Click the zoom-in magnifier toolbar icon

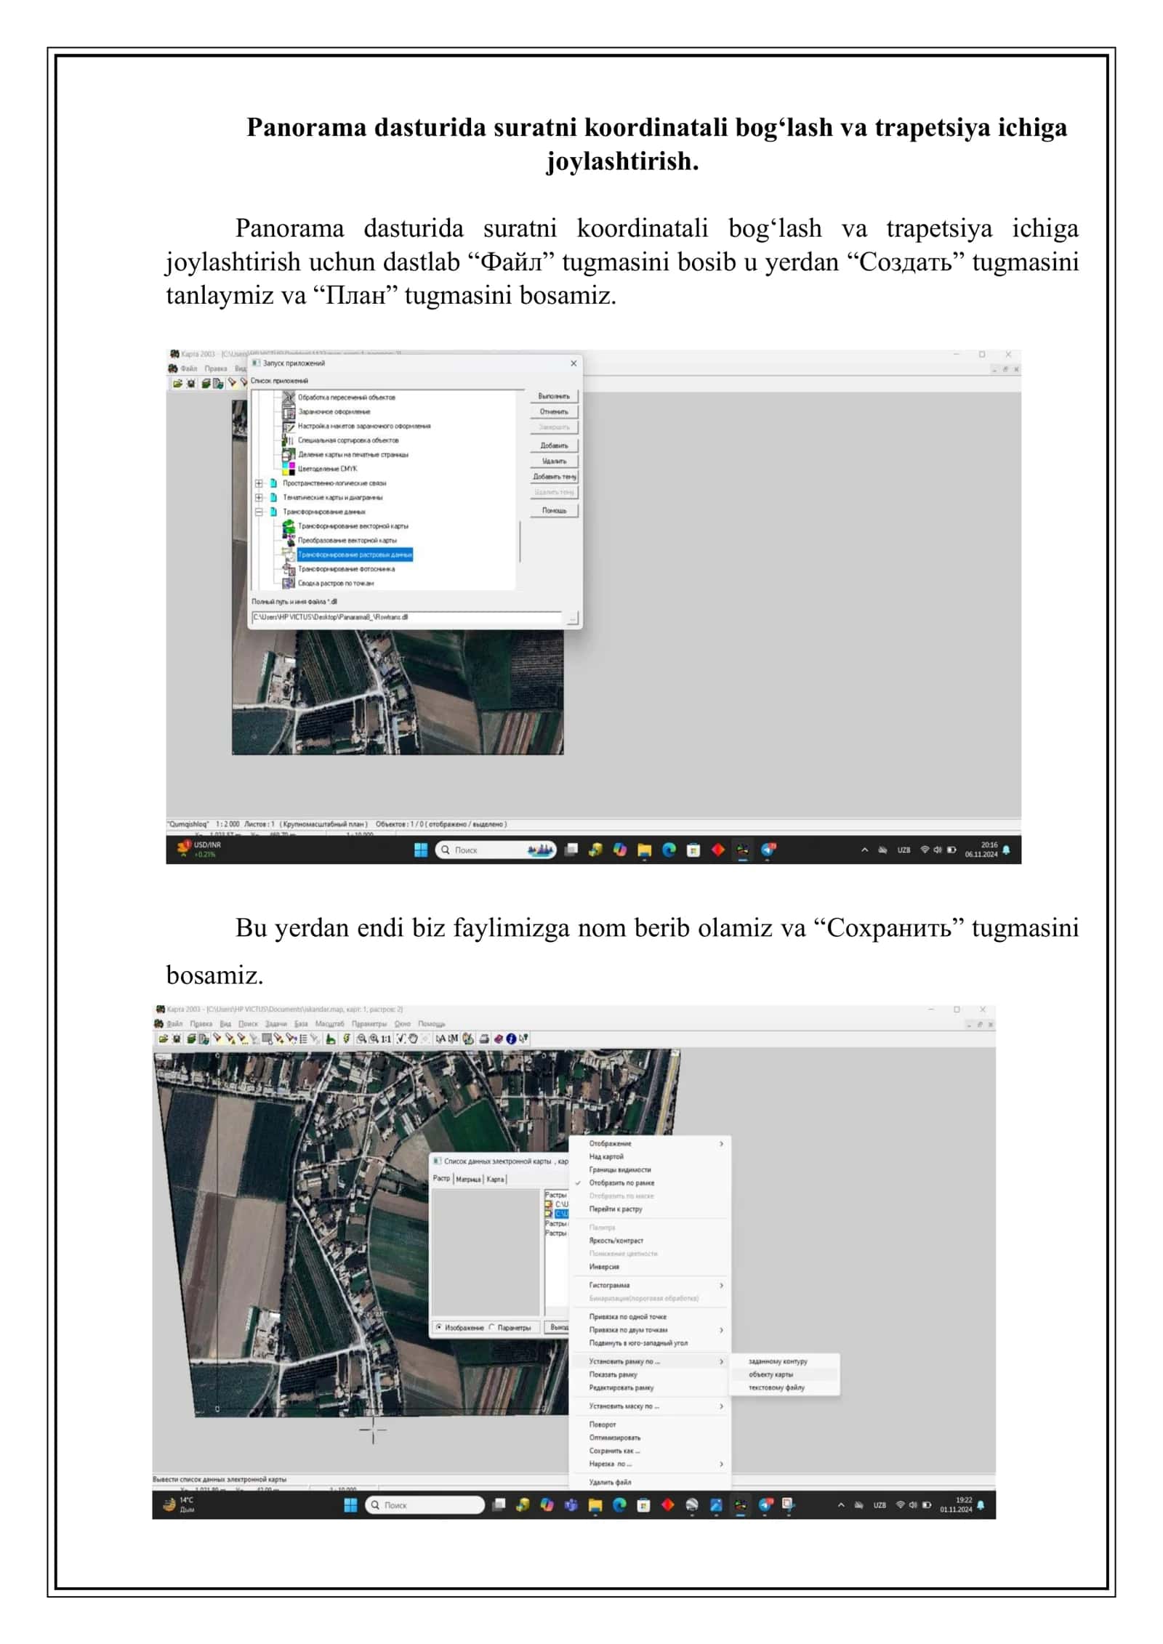pyautogui.click(x=374, y=1039)
